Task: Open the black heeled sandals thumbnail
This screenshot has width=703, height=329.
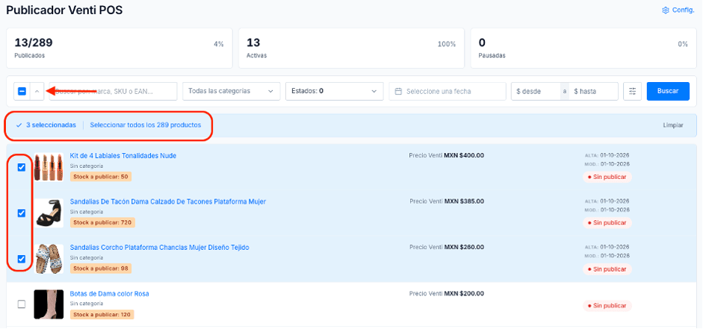Action: click(49, 213)
